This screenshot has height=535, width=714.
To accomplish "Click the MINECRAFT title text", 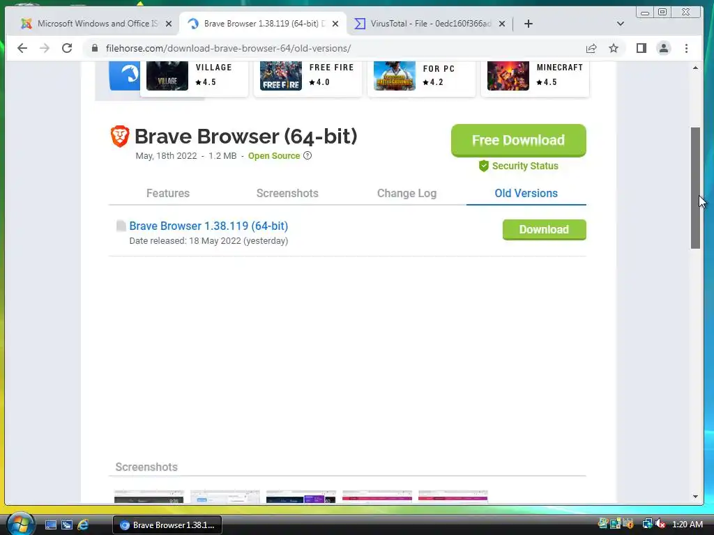I will point(560,68).
